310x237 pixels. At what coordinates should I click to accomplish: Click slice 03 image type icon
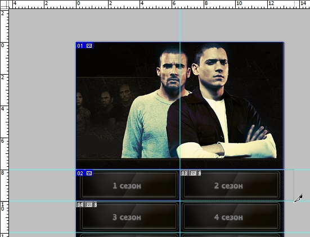(193, 174)
